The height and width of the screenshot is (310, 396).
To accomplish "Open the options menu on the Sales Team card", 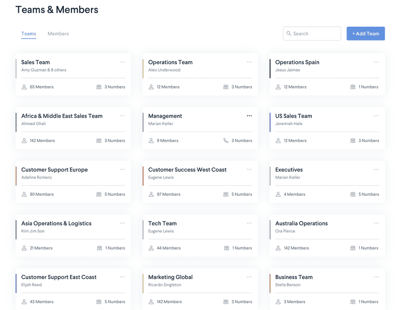I will 122,62.
